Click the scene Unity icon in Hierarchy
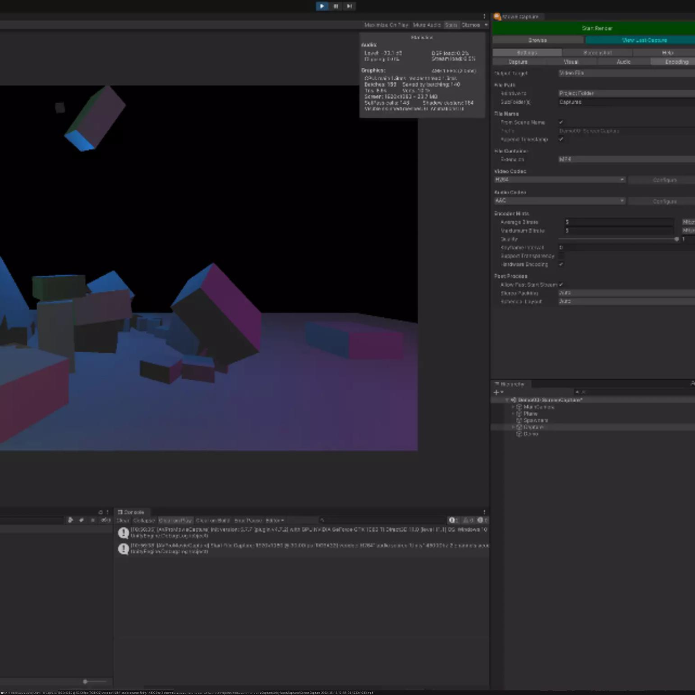Screen dimensions: 695x695 click(513, 400)
